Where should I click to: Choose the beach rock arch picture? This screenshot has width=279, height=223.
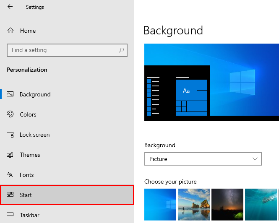pyautogui.click(x=194, y=205)
